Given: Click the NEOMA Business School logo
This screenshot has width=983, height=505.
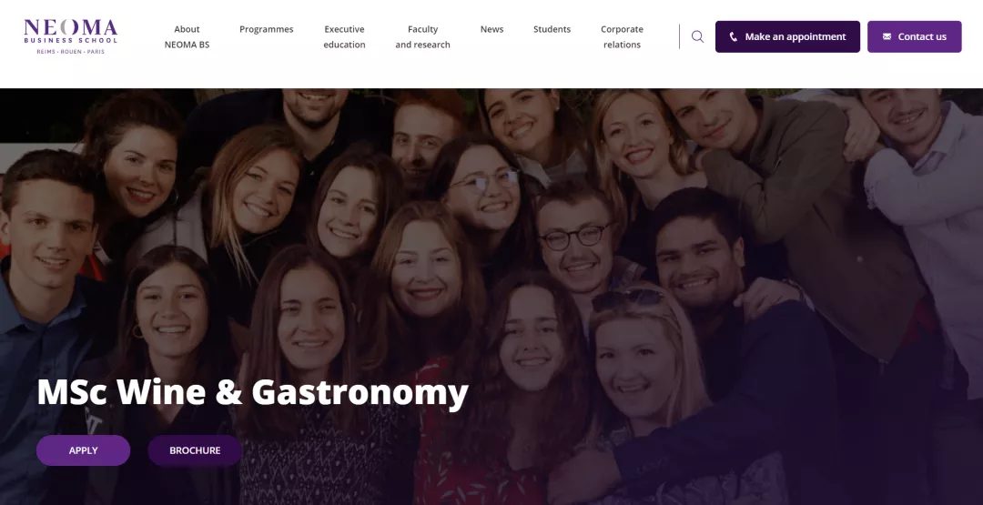Looking at the screenshot, I should pos(70,36).
